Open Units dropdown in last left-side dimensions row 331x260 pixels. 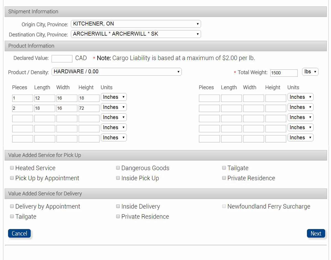click(x=114, y=138)
